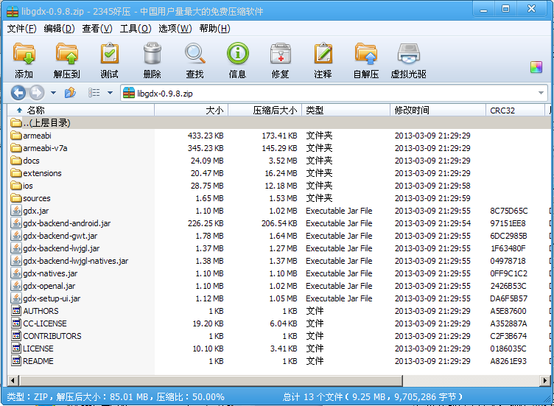
Task: Select the gdx-backend-lwjgl.jar file icon
Action: [x=16, y=248]
